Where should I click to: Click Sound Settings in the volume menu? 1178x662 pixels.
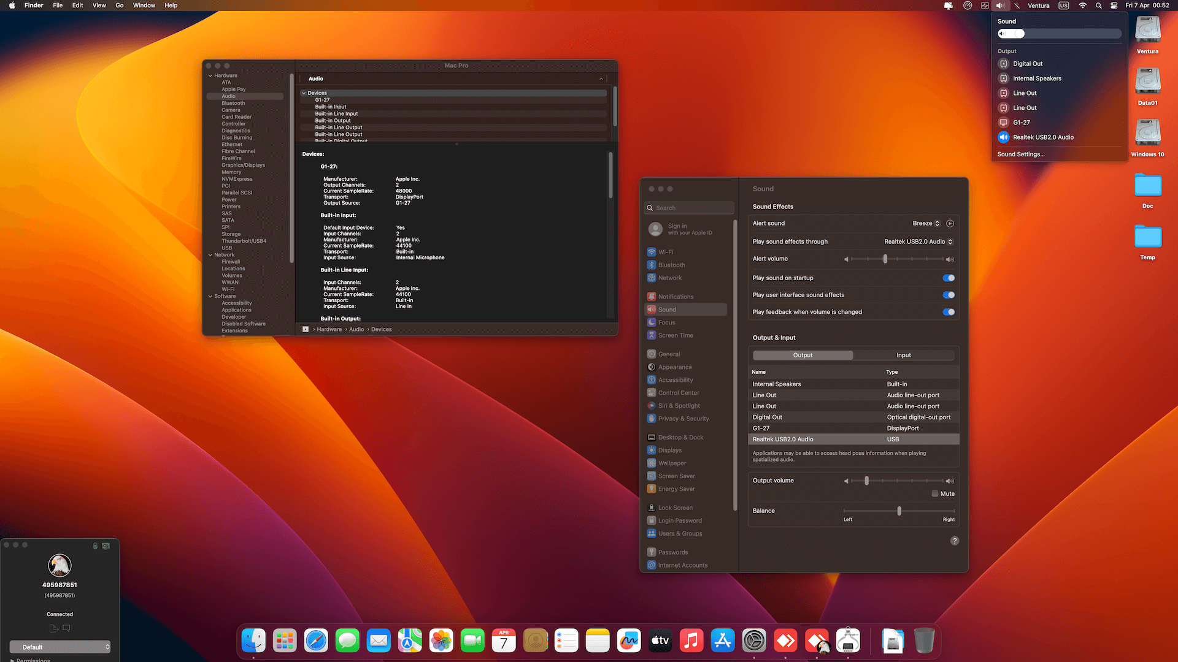point(1020,154)
